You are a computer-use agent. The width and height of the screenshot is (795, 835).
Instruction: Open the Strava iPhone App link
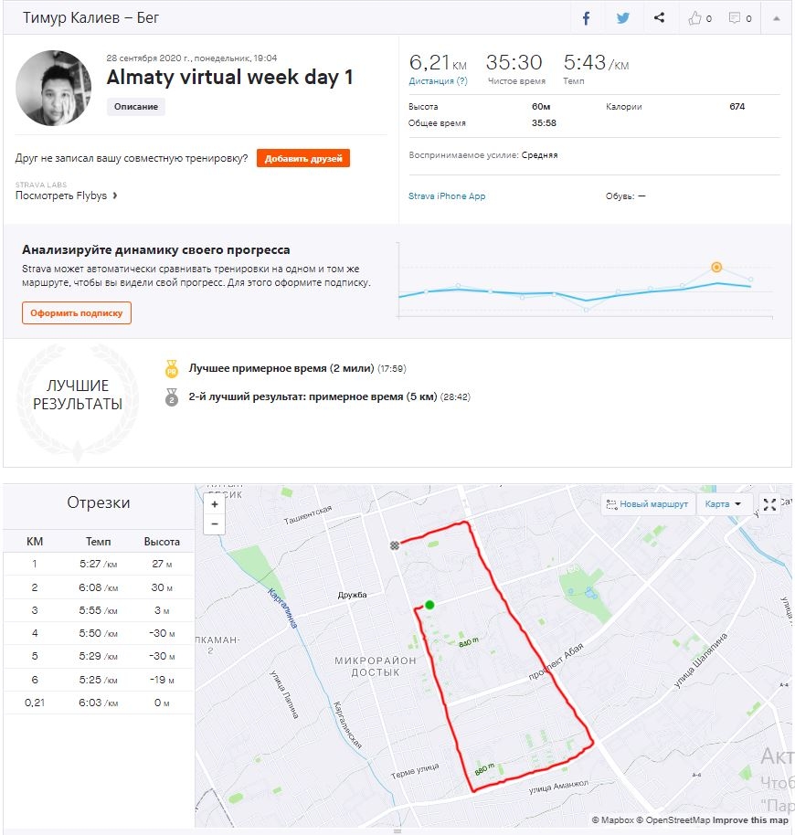pos(447,196)
